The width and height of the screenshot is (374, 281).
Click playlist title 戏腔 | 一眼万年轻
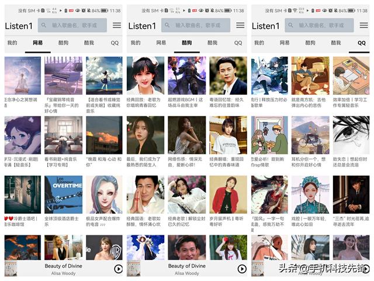click(309, 221)
